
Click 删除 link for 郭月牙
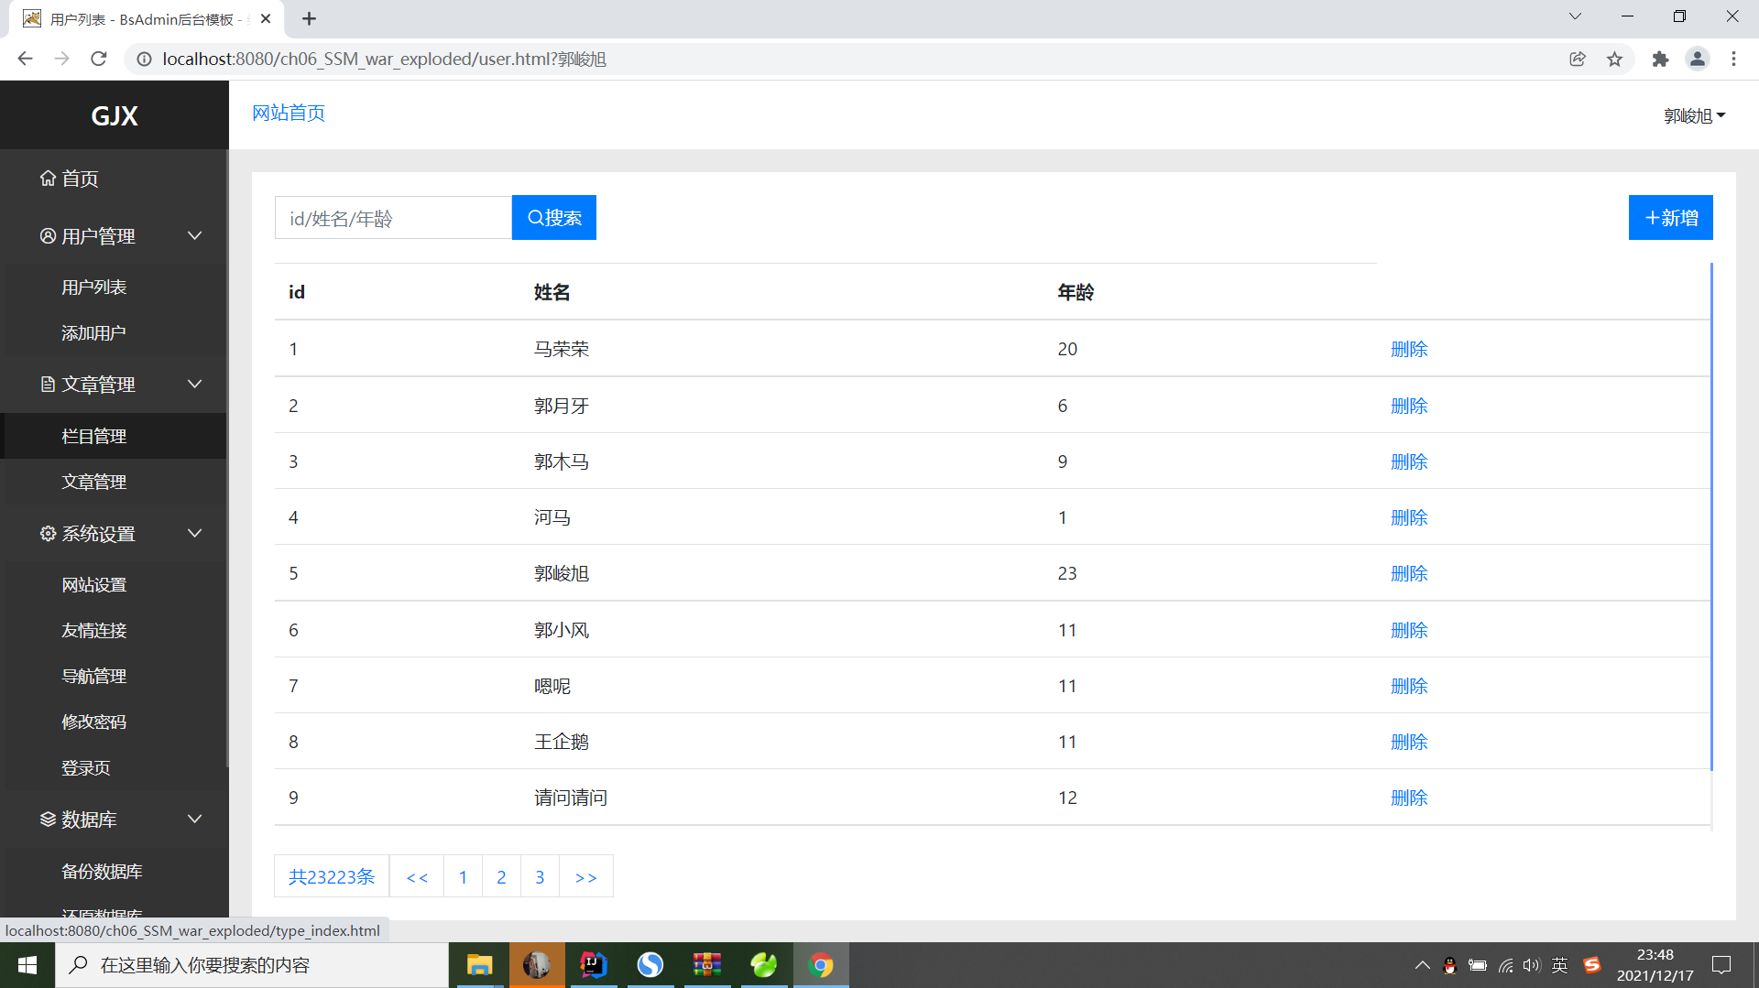click(x=1409, y=406)
